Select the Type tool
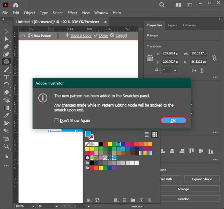Screen dimensions: 224x209 6,77
